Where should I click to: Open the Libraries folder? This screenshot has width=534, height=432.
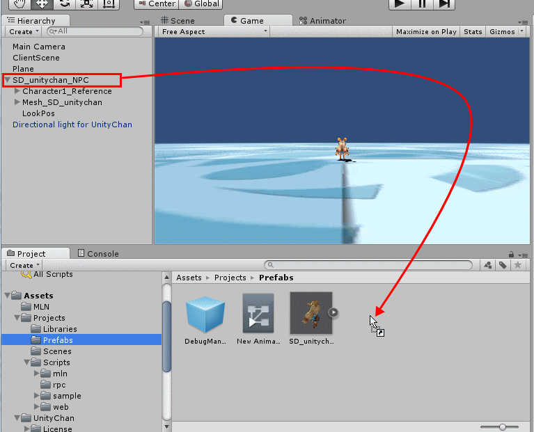[54, 329]
